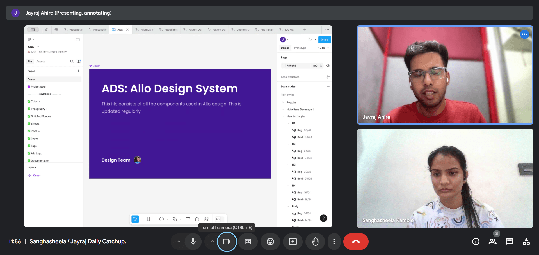Screen dimensions: 539x255
Task: Collapse the H1 text styles group
Action: (288, 123)
